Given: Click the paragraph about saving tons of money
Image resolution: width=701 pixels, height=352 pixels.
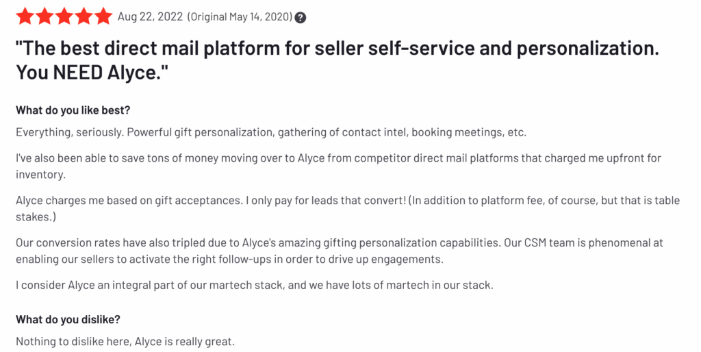Looking at the screenshot, I should click(x=338, y=158).
